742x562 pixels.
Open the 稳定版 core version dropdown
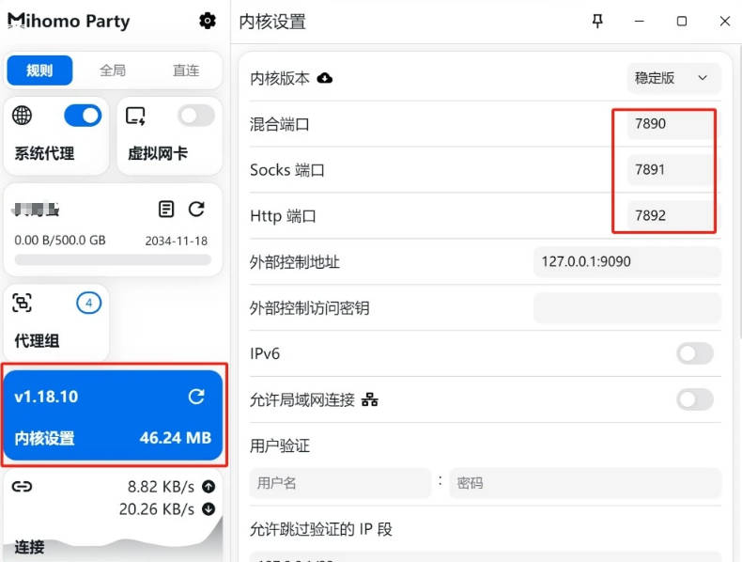click(x=673, y=78)
